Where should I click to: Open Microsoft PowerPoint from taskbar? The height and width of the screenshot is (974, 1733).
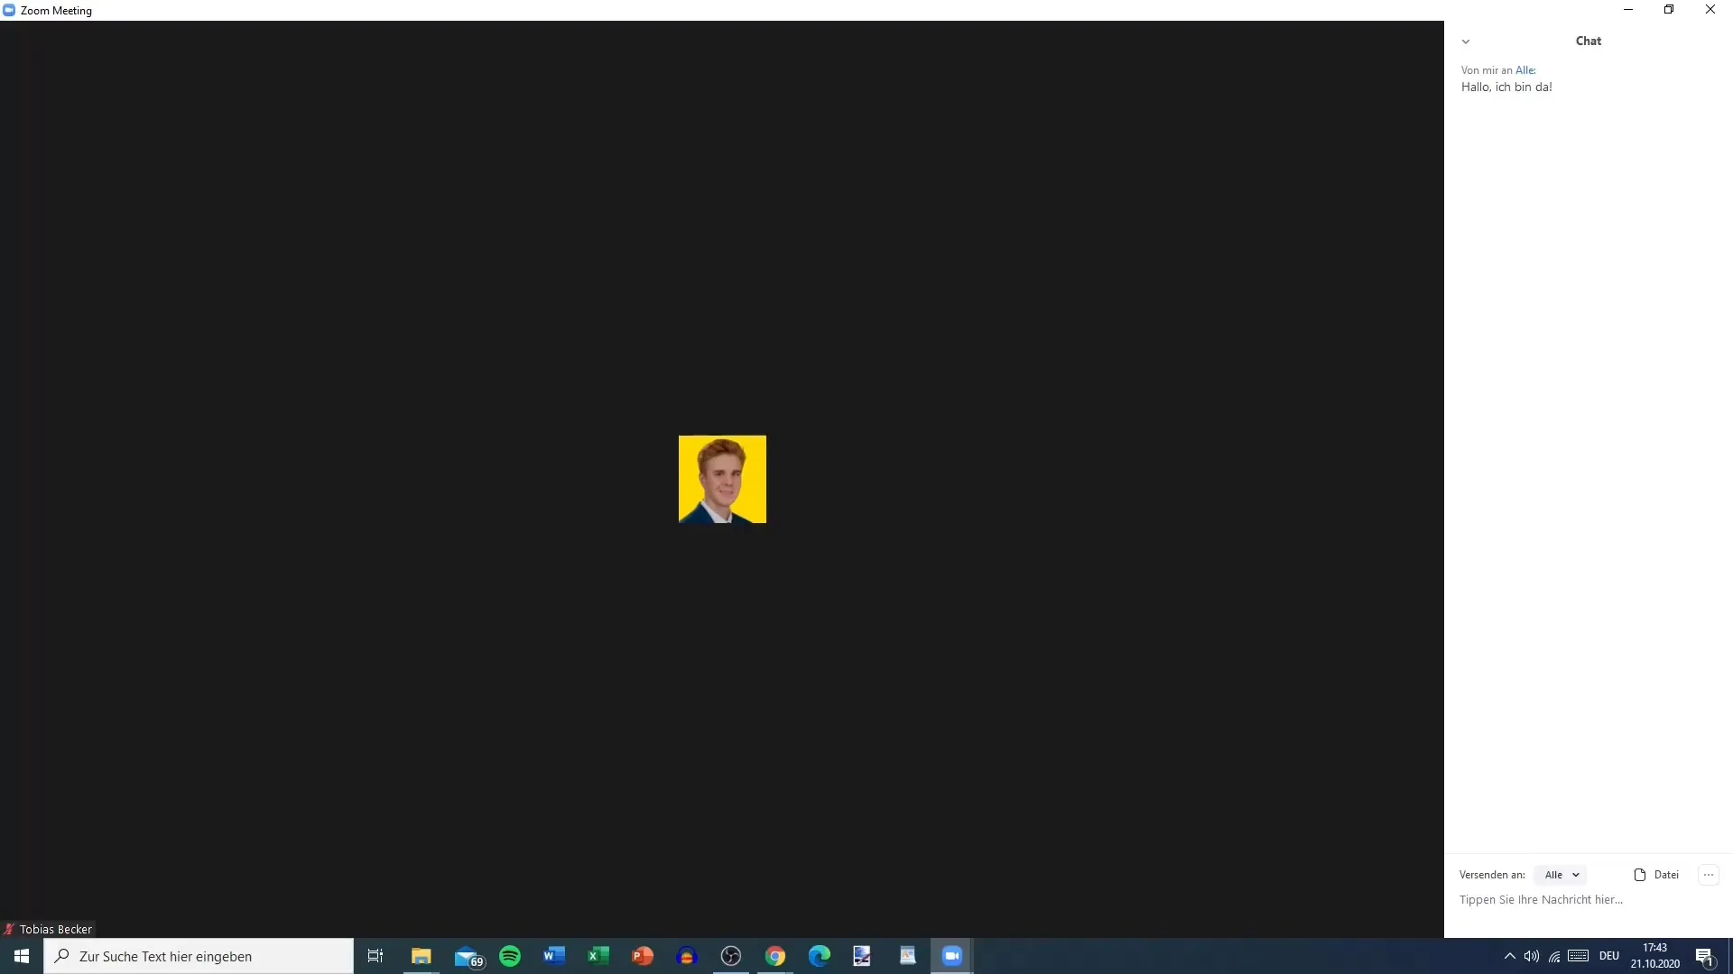coord(642,955)
